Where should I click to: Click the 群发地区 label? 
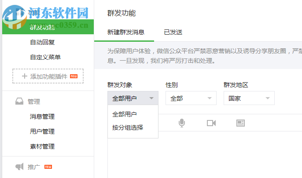pos(236,85)
